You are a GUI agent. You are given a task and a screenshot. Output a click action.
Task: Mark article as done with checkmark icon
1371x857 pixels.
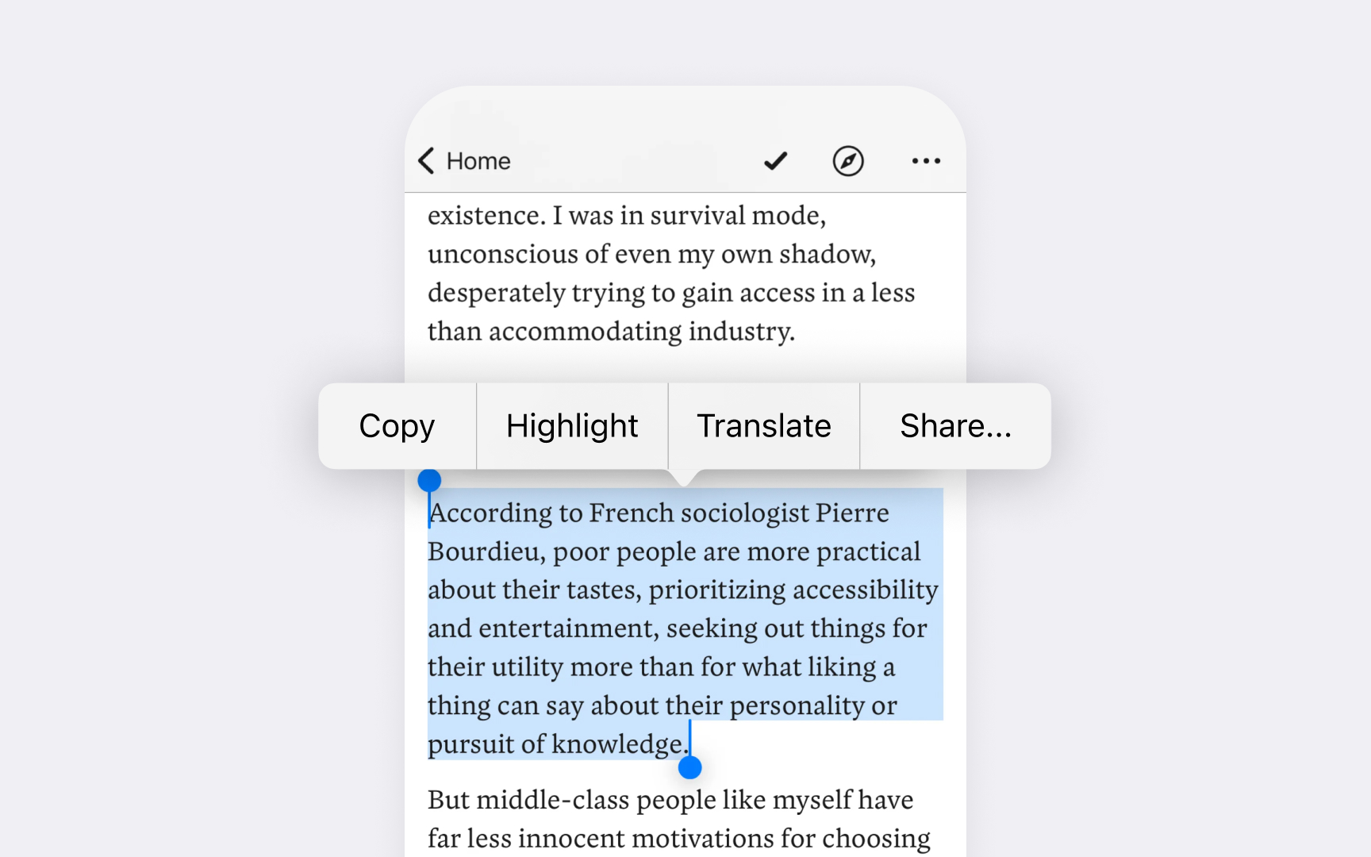click(775, 161)
